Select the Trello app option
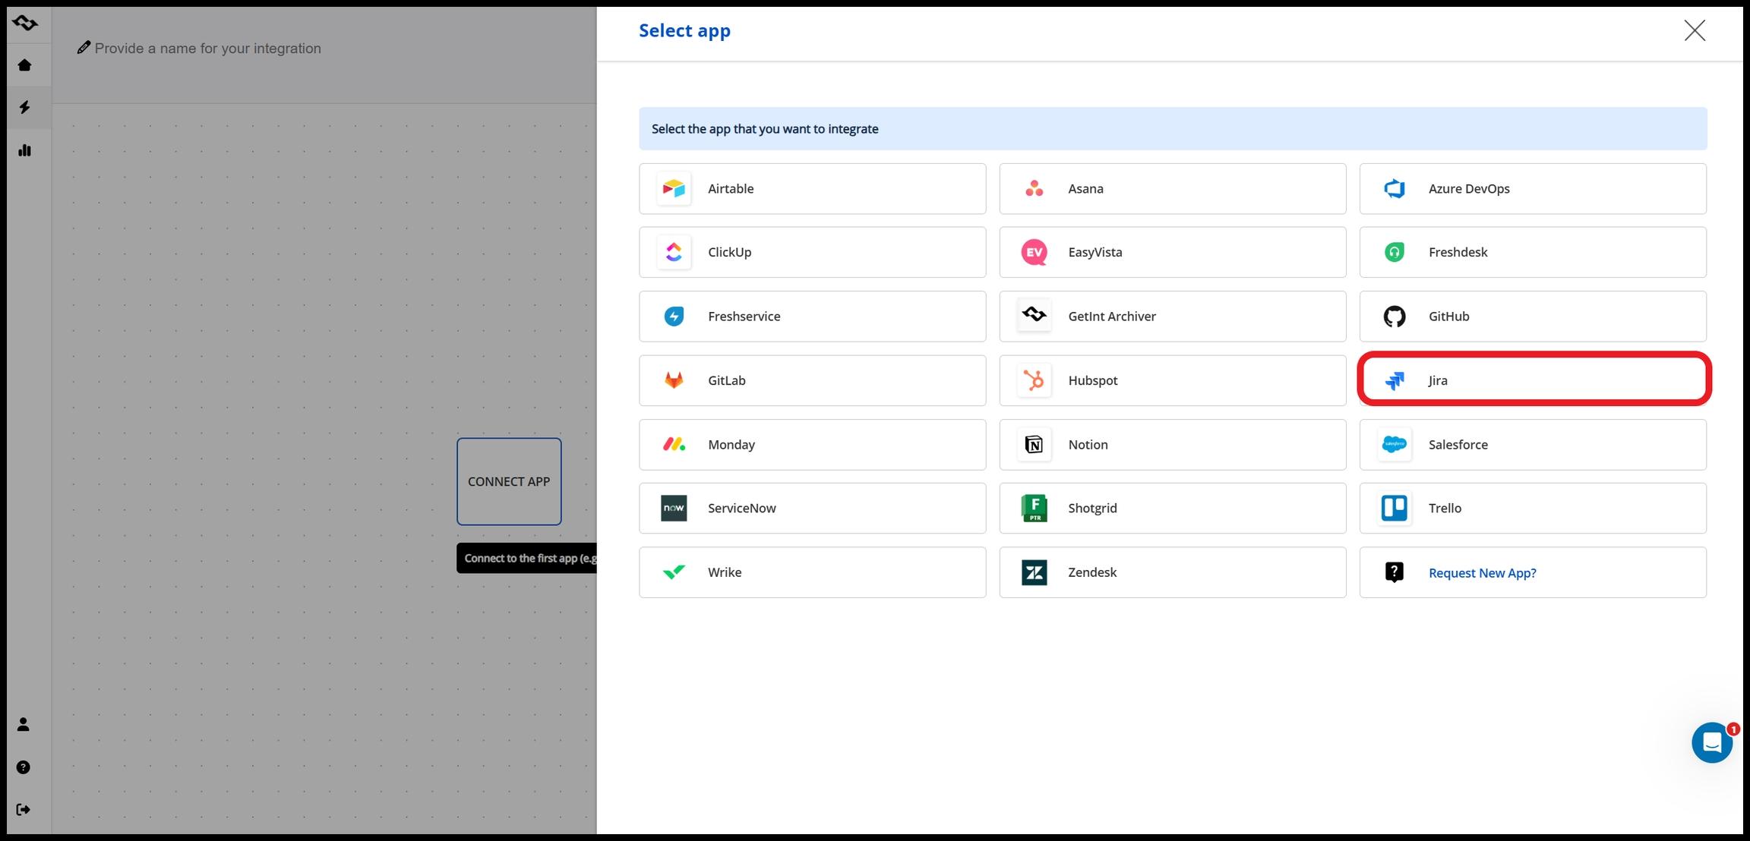This screenshot has width=1750, height=841. coord(1533,509)
